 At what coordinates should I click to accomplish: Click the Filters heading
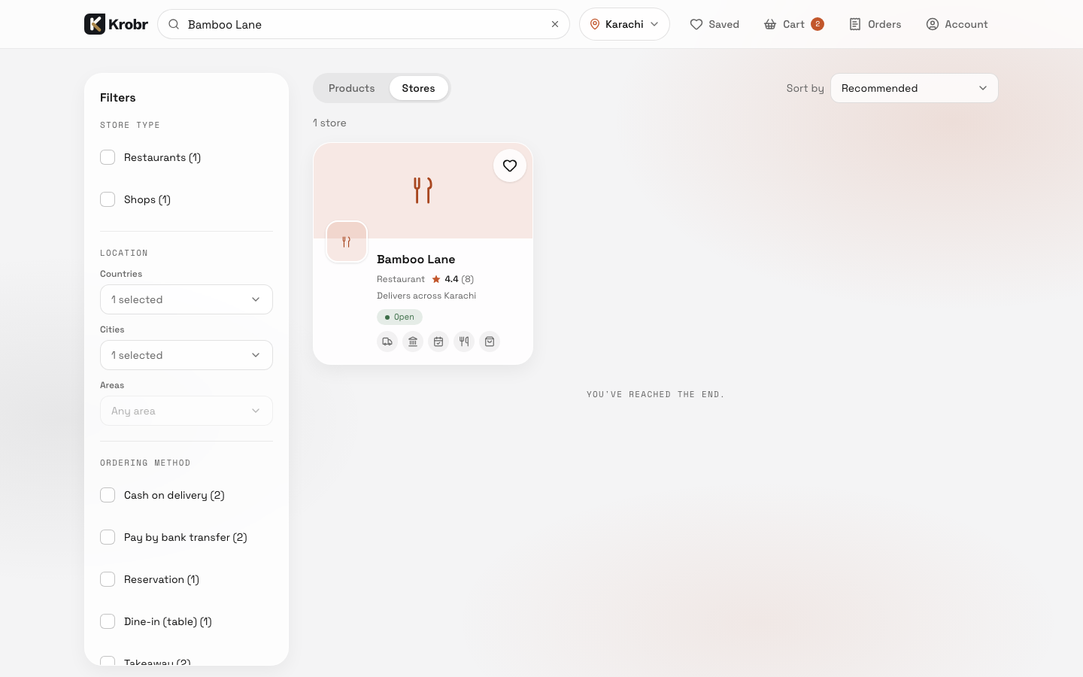(x=118, y=98)
